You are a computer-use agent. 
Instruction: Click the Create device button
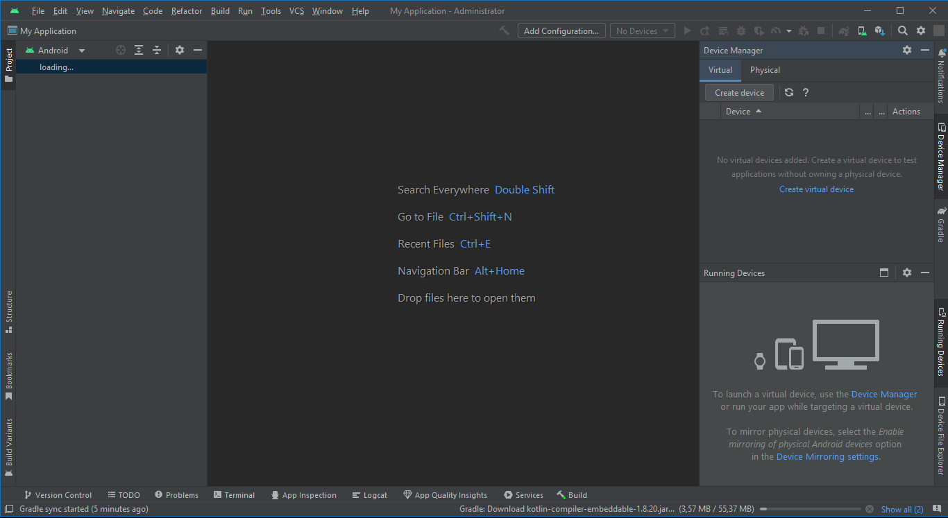coord(739,92)
